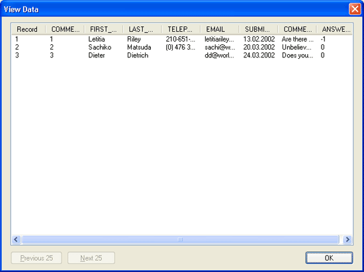
Task: Click the Previous 25 button
Action: (36, 258)
